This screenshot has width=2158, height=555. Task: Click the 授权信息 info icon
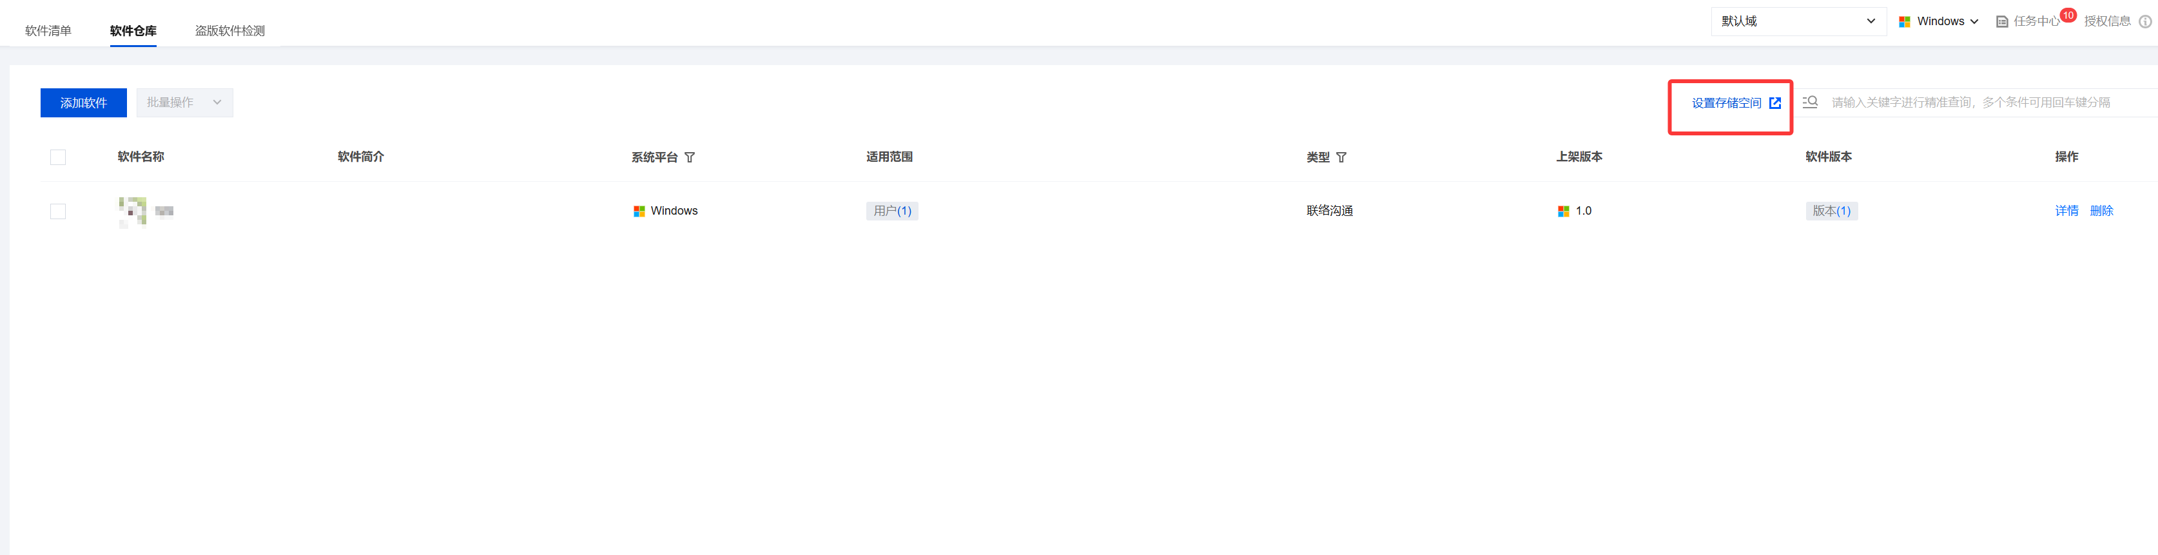click(2144, 22)
